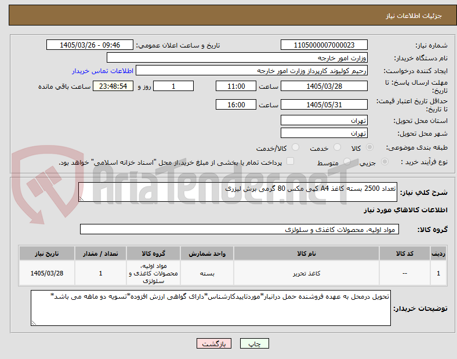Click the اطلاعات کالاهای مورد نیاز heading
The width and height of the screenshot is (457, 359).
[405, 210]
